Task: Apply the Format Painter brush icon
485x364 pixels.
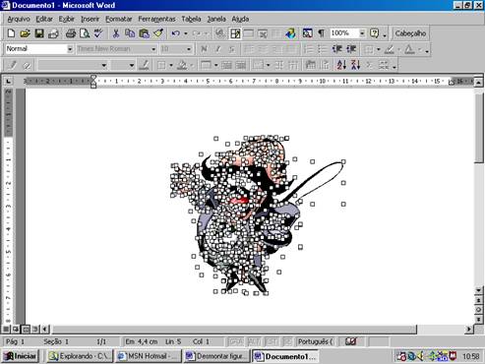Action: [x=158, y=33]
